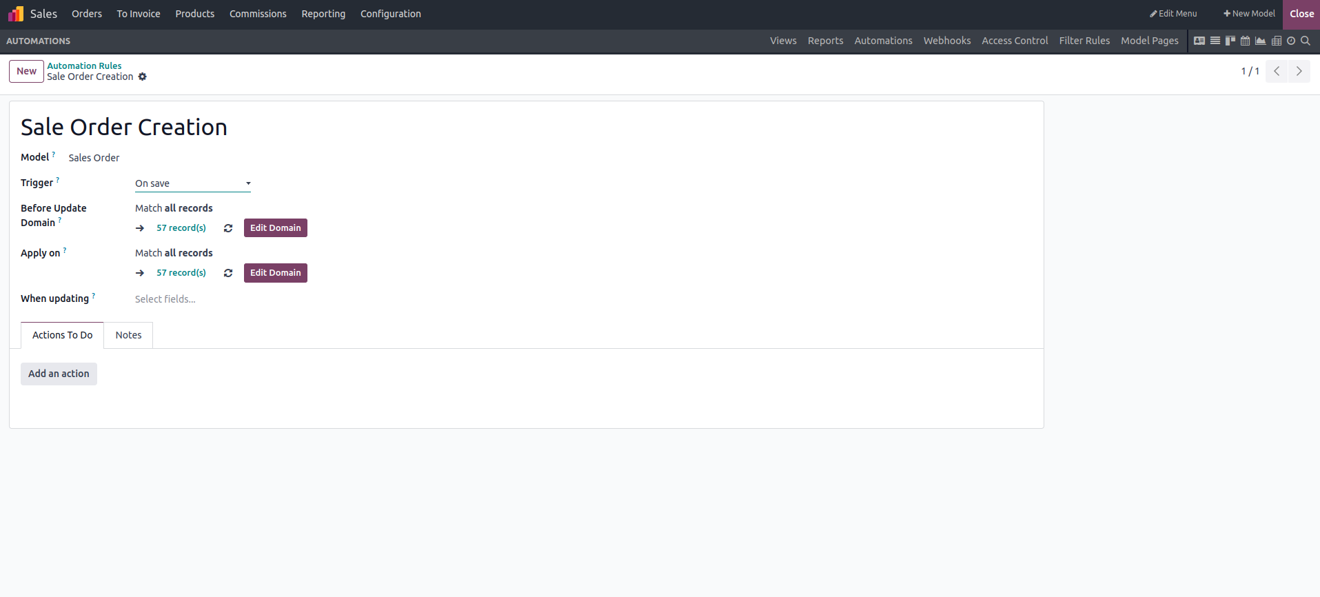Switch to graph view icon
Image resolution: width=1320 pixels, height=597 pixels.
pos(1260,41)
